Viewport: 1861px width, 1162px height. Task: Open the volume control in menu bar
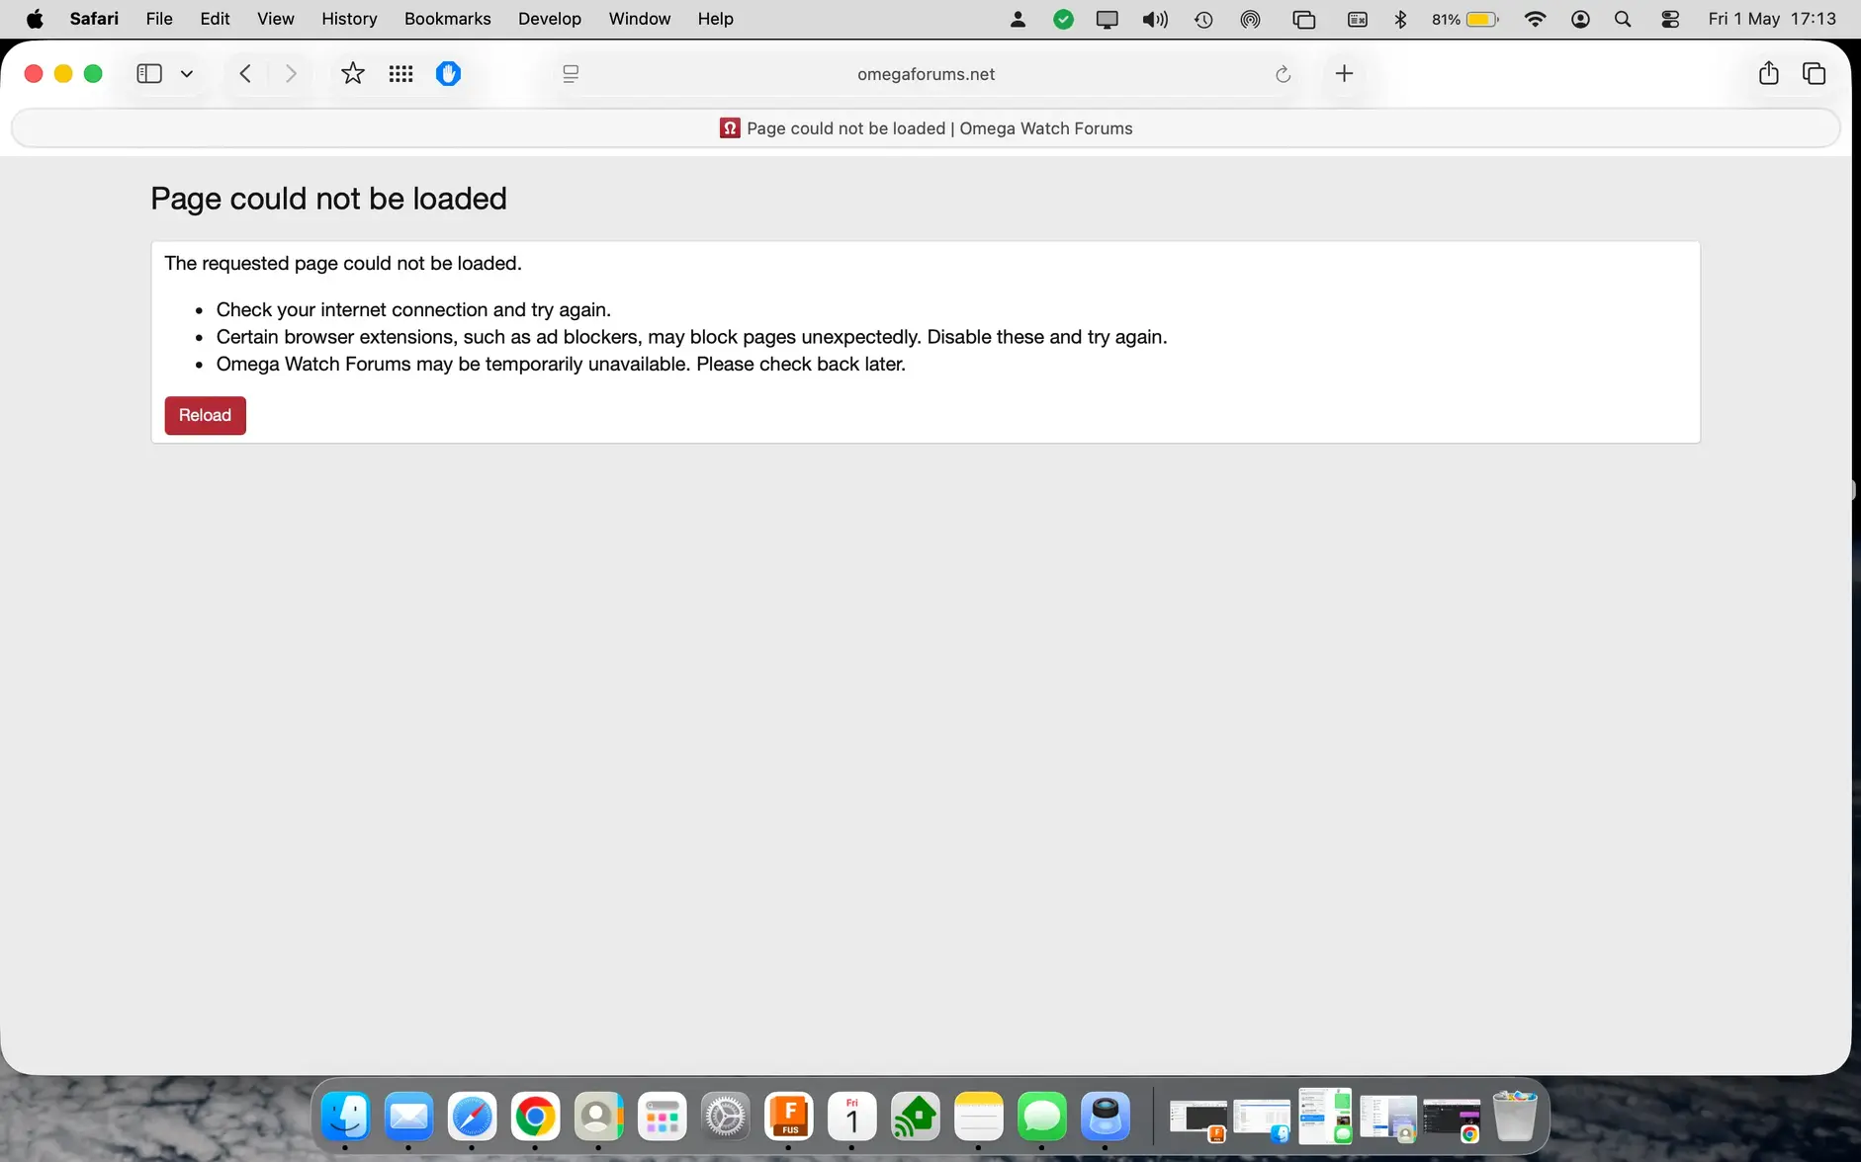(x=1155, y=19)
